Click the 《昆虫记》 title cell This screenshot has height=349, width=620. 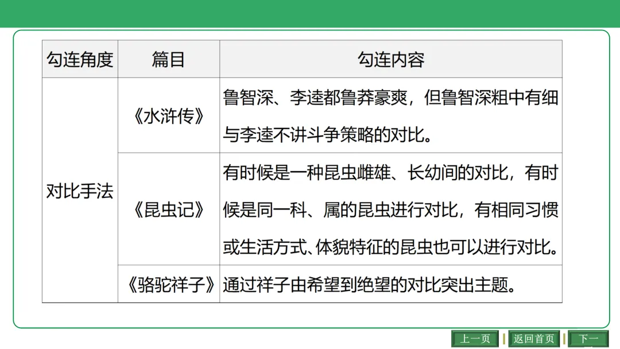(x=169, y=209)
